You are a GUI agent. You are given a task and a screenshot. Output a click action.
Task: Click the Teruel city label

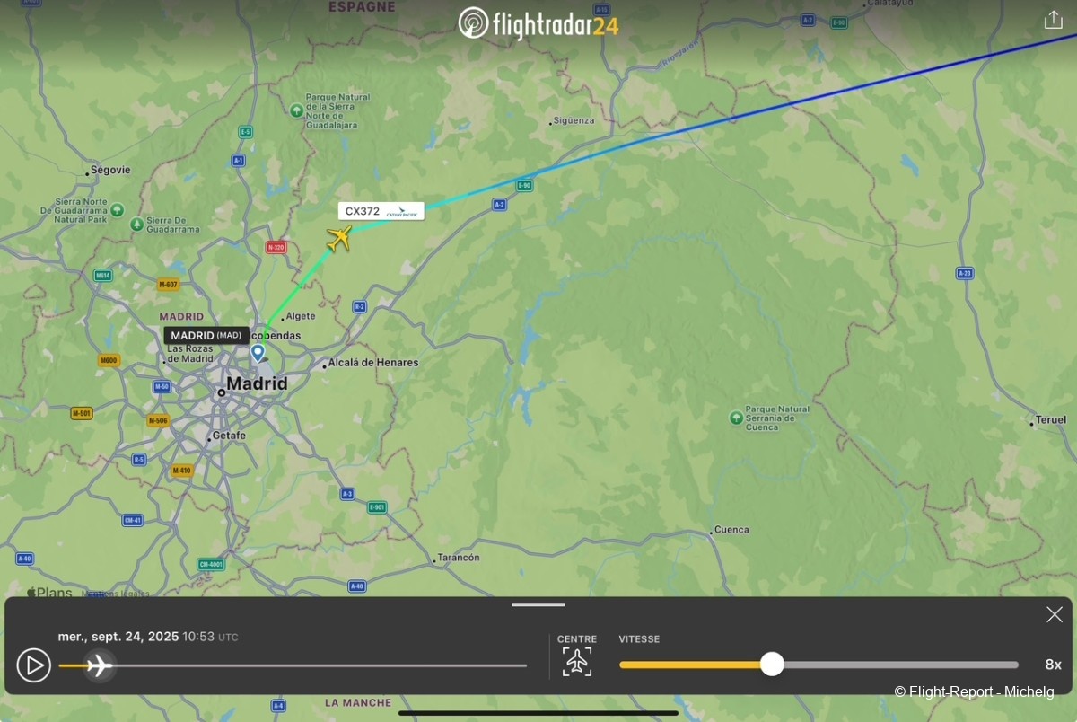coord(1051,420)
